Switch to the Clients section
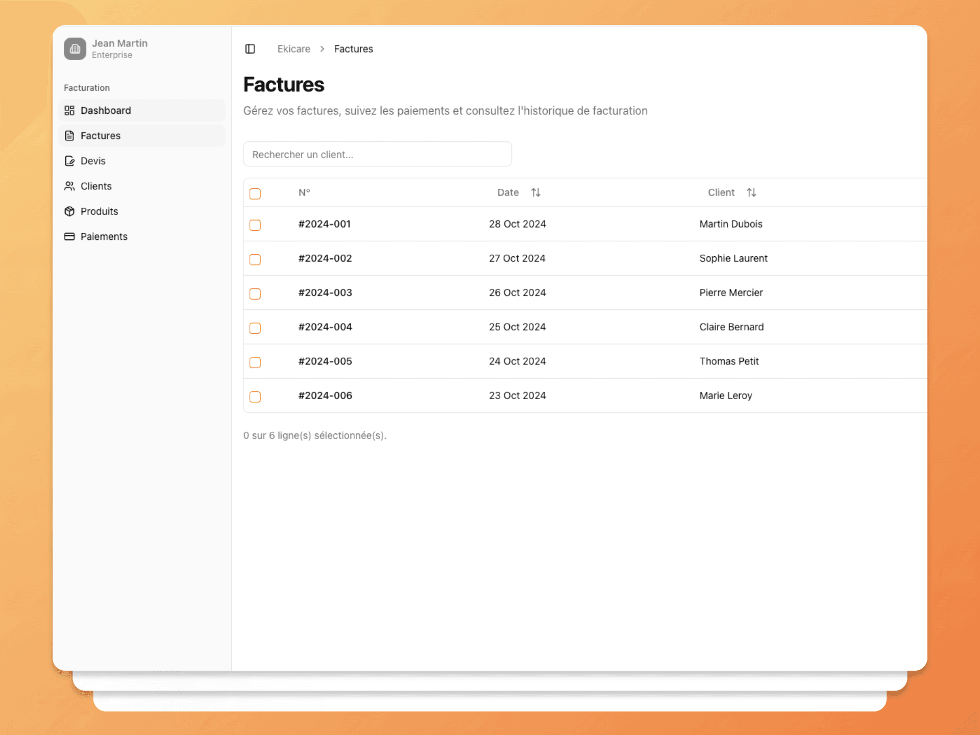980x735 pixels. pos(96,186)
